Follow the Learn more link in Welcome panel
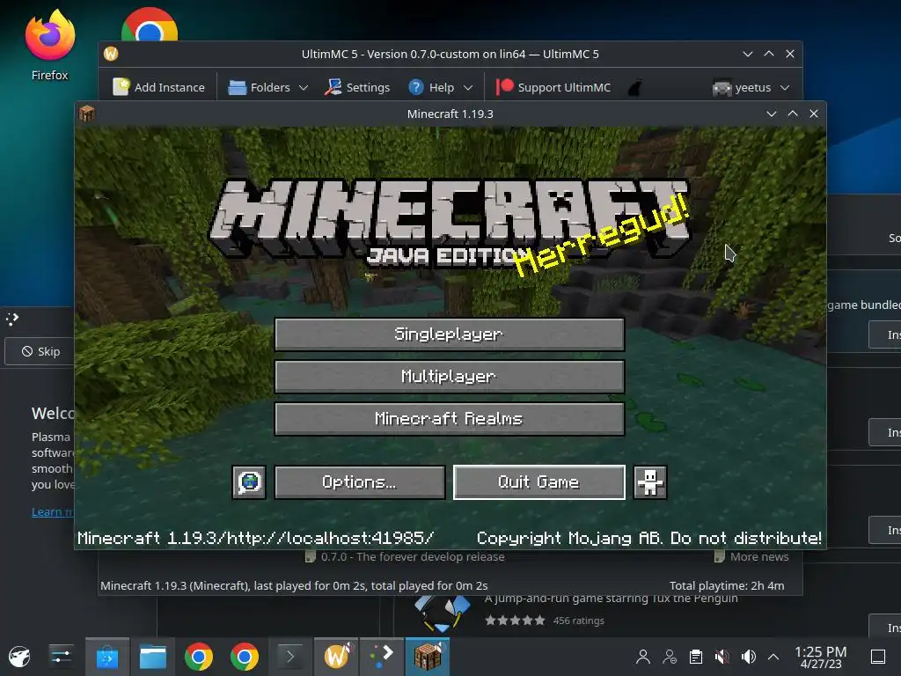The image size is (901, 676). pyautogui.click(x=53, y=512)
